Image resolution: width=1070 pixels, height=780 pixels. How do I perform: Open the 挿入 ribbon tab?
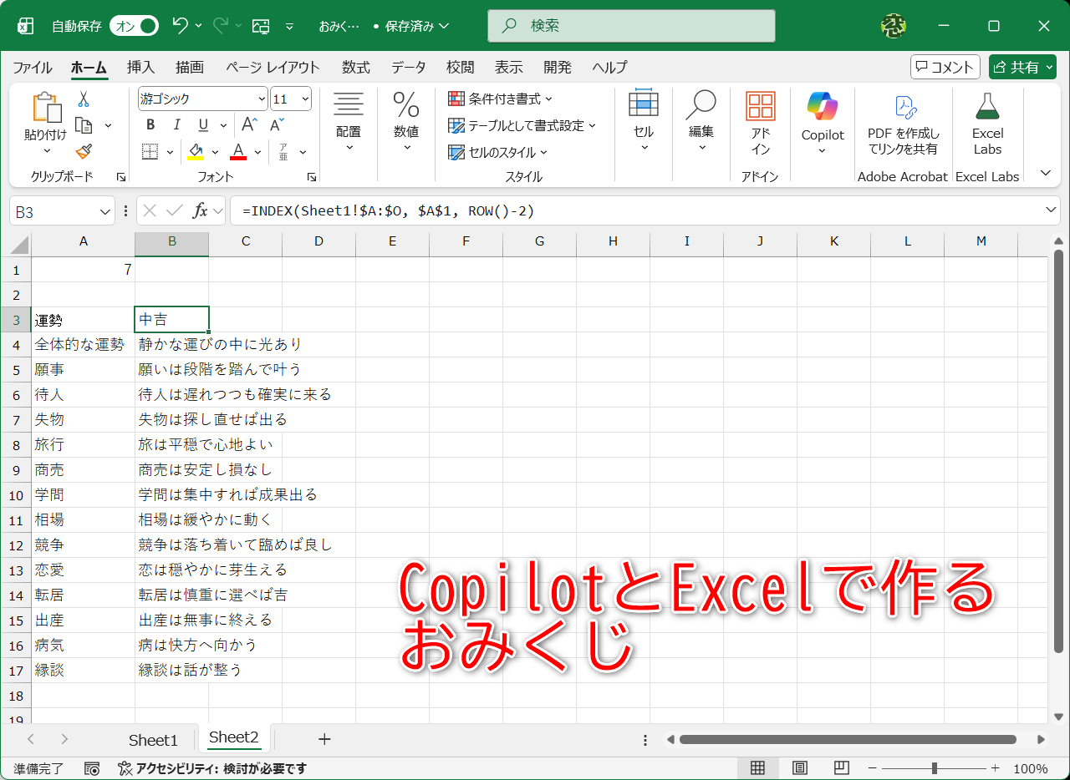140,68
